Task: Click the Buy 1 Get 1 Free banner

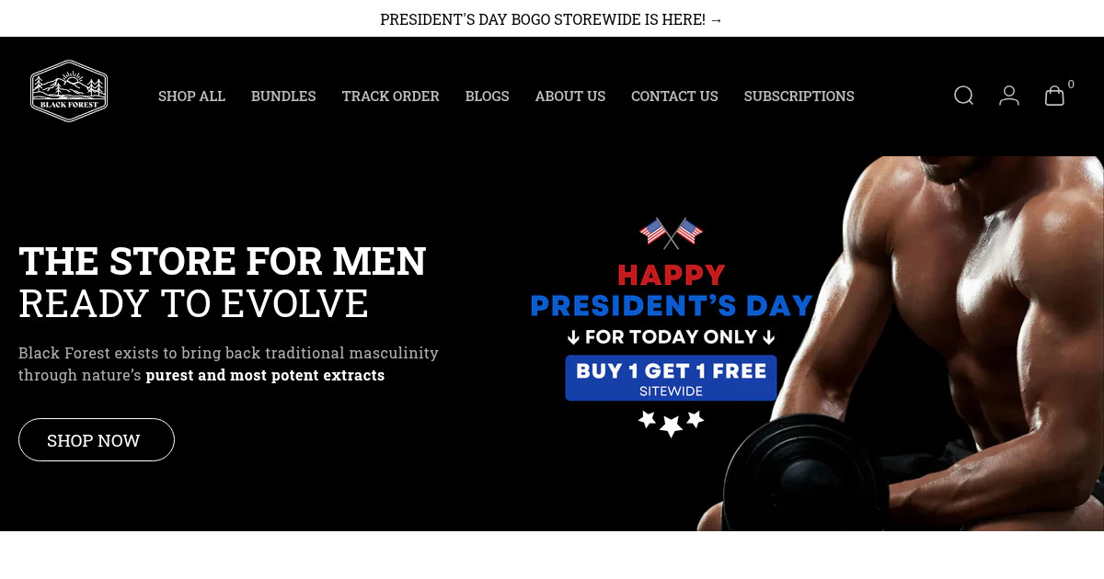Action: [x=672, y=378]
